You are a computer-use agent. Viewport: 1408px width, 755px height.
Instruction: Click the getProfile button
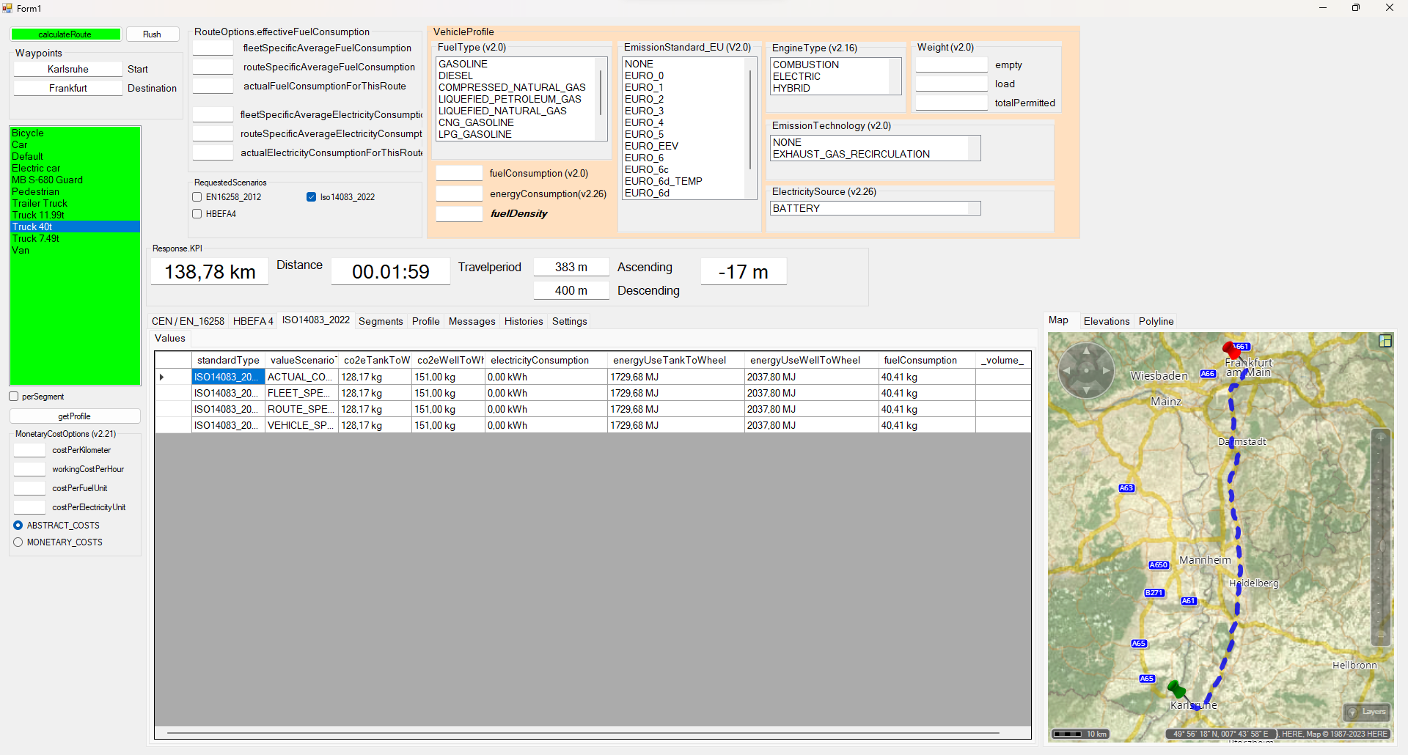pos(75,416)
